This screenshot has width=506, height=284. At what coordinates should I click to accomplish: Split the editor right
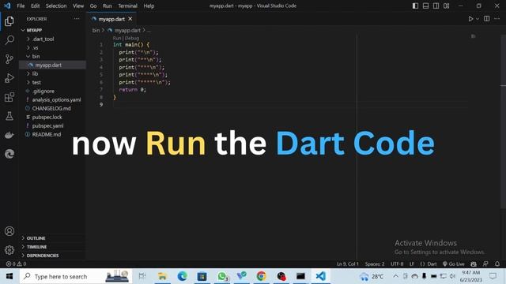click(x=487, y=19)
